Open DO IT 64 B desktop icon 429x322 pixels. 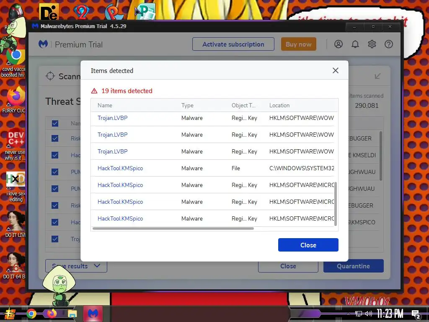click(14, 265)
